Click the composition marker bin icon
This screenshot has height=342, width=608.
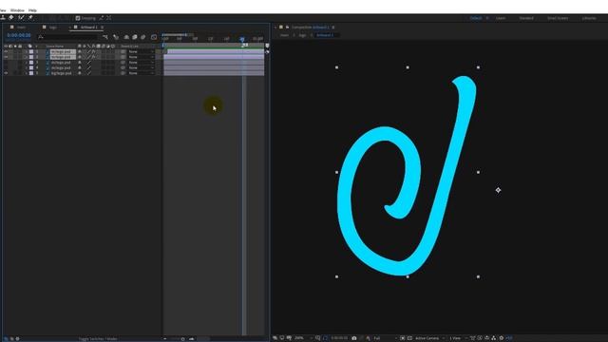point(267,46)
